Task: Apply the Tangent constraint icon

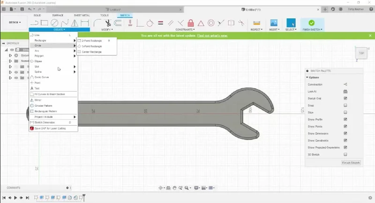Action: pyautogui.click(x=150, y=23)
